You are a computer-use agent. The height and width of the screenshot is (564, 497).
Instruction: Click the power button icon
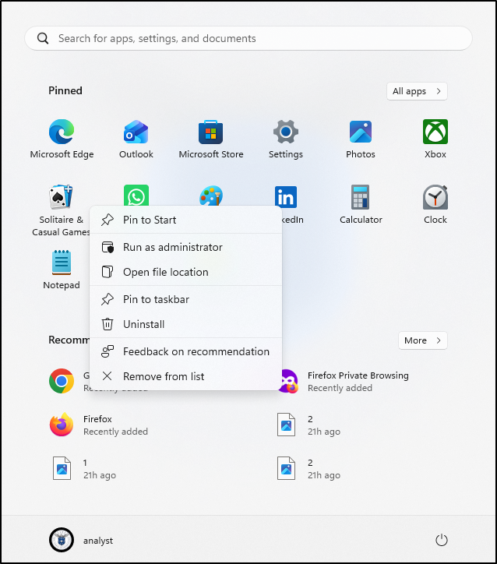(x=441, y=540)
